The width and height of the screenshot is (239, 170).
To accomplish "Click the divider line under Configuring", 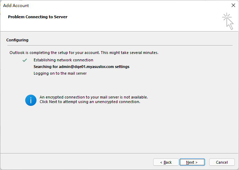I will 120,45.
